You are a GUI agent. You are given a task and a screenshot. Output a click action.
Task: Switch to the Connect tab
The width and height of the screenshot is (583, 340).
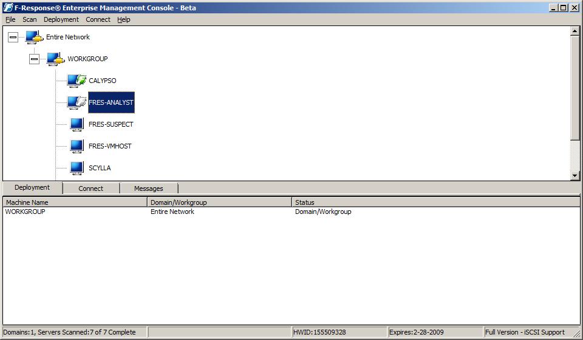[x=90, y=188]
